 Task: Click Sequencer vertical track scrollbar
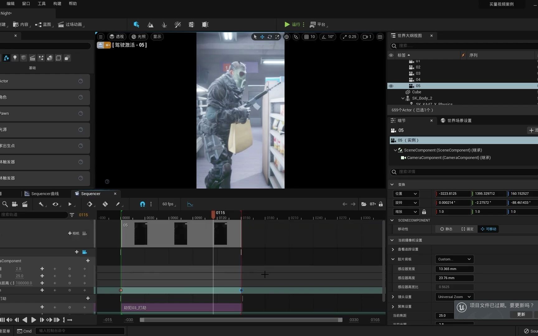(x=384, y=261)
